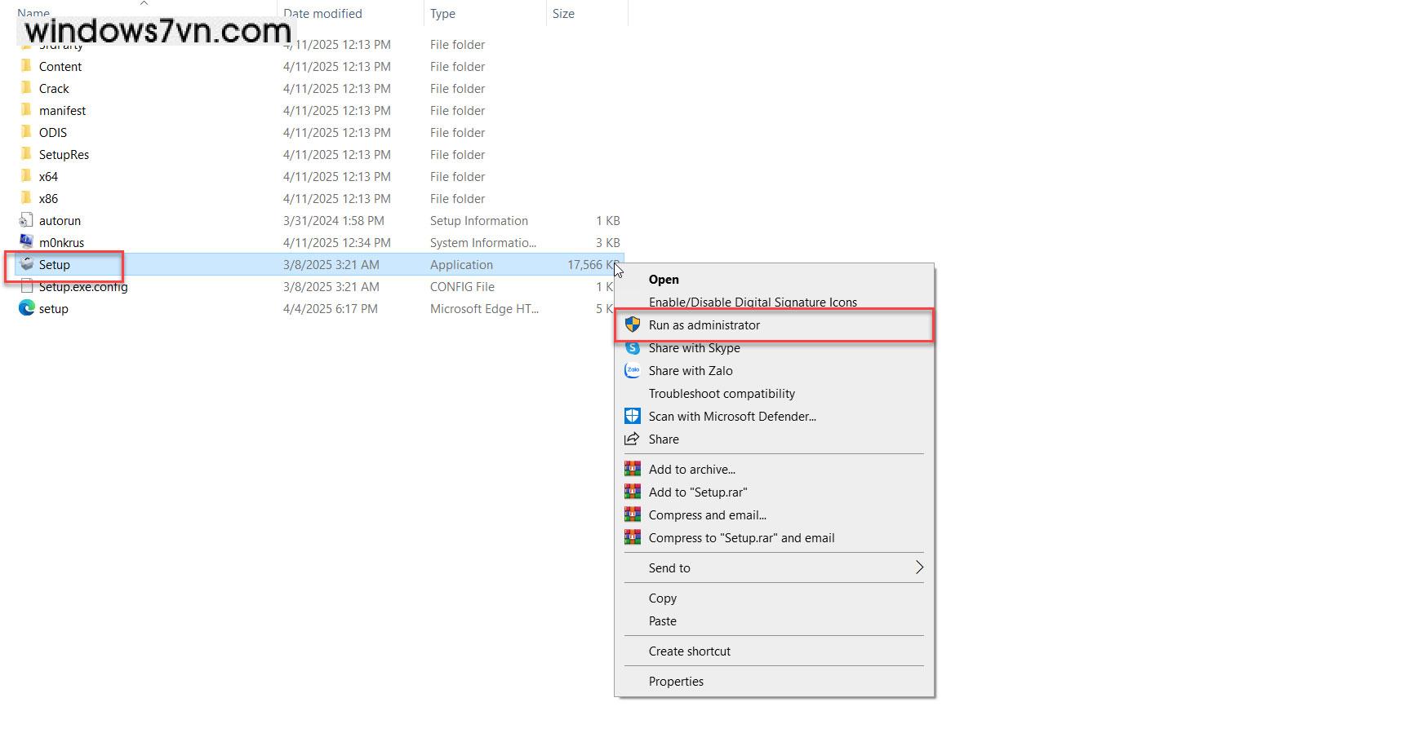Click the Edge icon of setup HTML file

[26, 309]
